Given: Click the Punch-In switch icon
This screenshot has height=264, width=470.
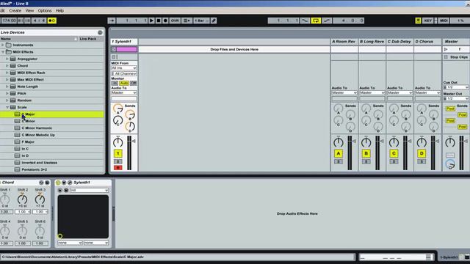Looking at the screenshot, I should pos(305,21).
